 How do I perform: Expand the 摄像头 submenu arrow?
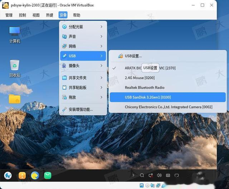tap(102, 66)
